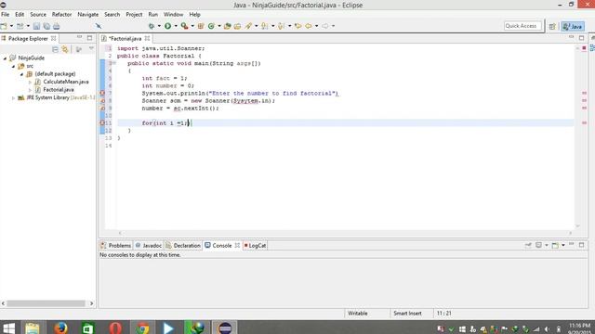The height and width of the screenshot is (334, 595).
Task: Open the Navigate menu
Action: 88,15
